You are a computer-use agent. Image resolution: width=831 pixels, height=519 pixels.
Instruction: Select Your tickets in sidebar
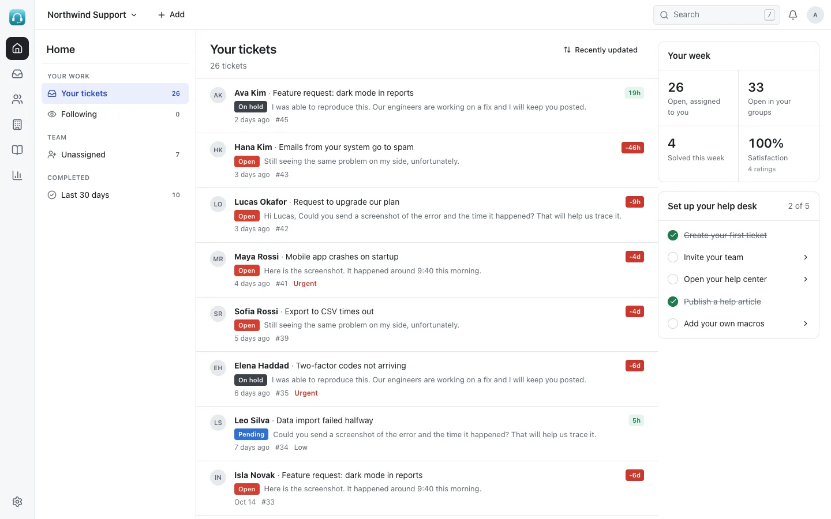click(115, 93)
